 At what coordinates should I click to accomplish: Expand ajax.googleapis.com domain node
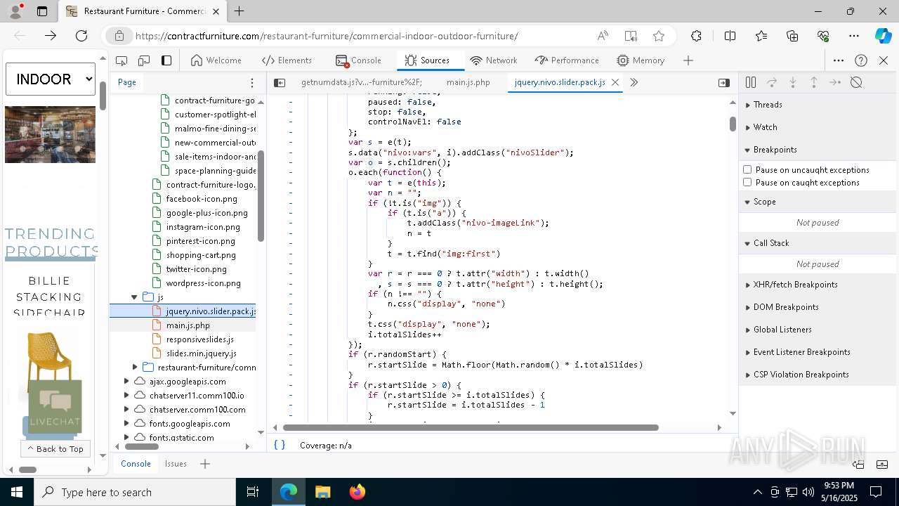126,382
